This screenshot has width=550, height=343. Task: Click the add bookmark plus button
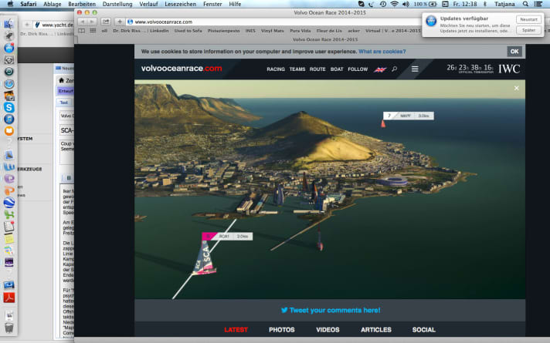tap(120, 22)
